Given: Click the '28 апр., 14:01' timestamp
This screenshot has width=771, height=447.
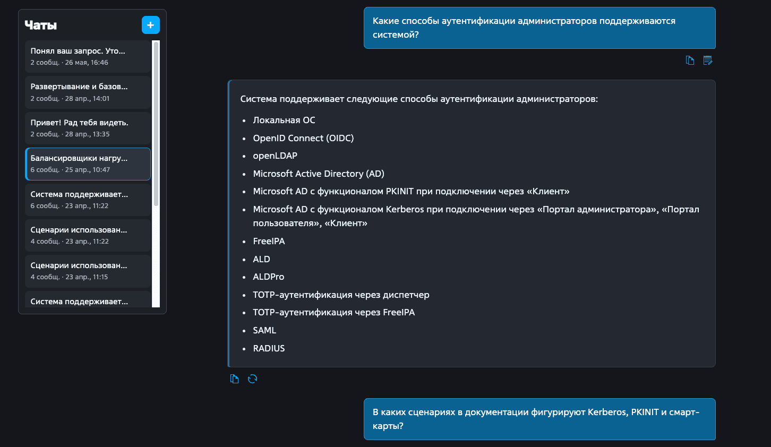Looking at the screenshot, I should coord(87,99).
